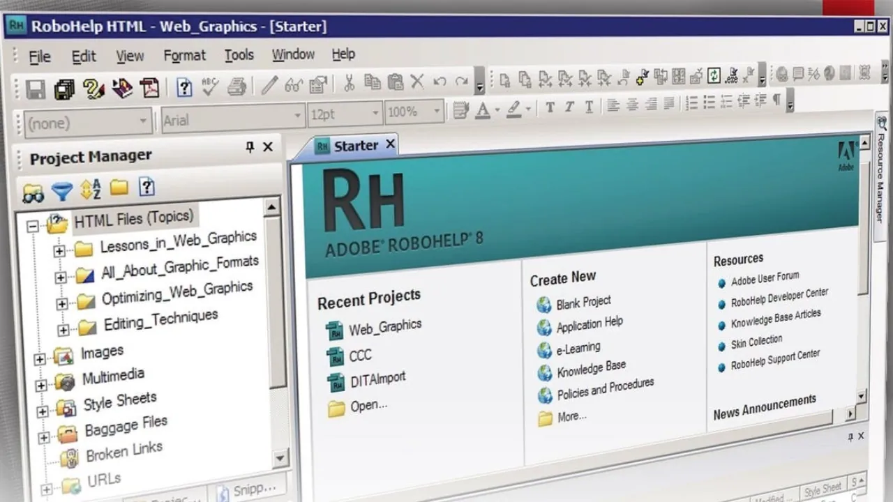Viewport: 893px width, 502px height.
Task: Click the Redo arrow icon
Action: [461, 81]
